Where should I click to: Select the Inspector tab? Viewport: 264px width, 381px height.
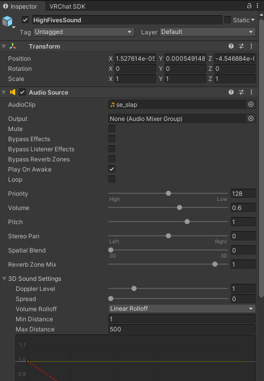tap(20, 6)
